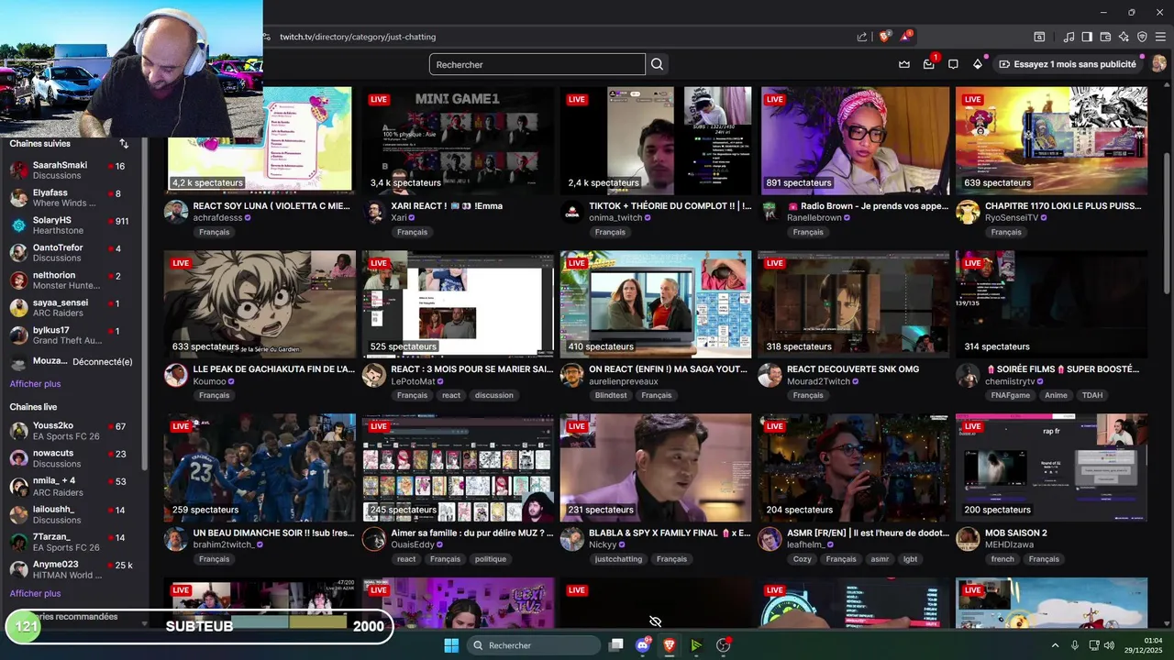Open the Get Bits diamond icon

click(978, 64)
